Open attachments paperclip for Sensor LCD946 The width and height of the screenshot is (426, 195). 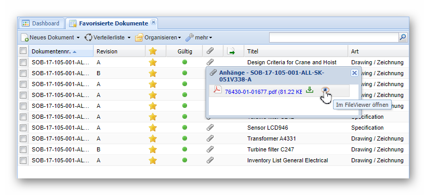210,128
